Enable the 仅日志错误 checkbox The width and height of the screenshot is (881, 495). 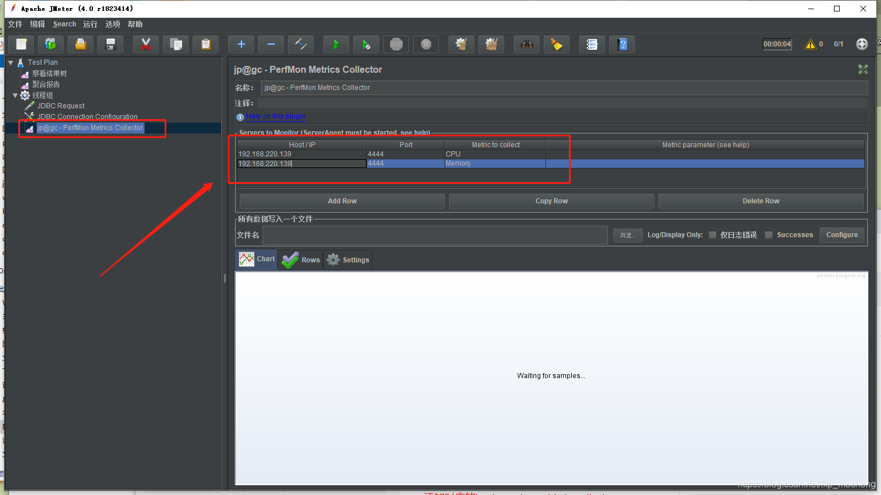pyautogui.click(x=712, y=235)
